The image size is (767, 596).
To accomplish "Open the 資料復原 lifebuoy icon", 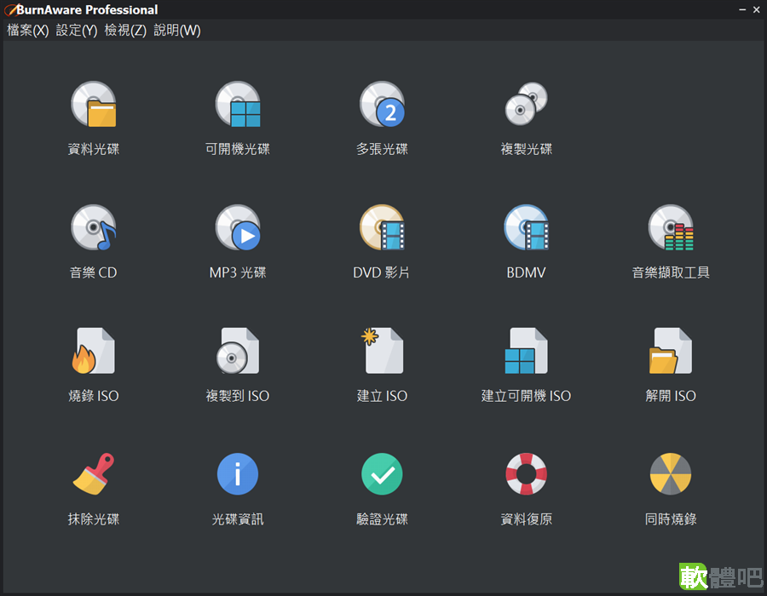I will (527, 474).
